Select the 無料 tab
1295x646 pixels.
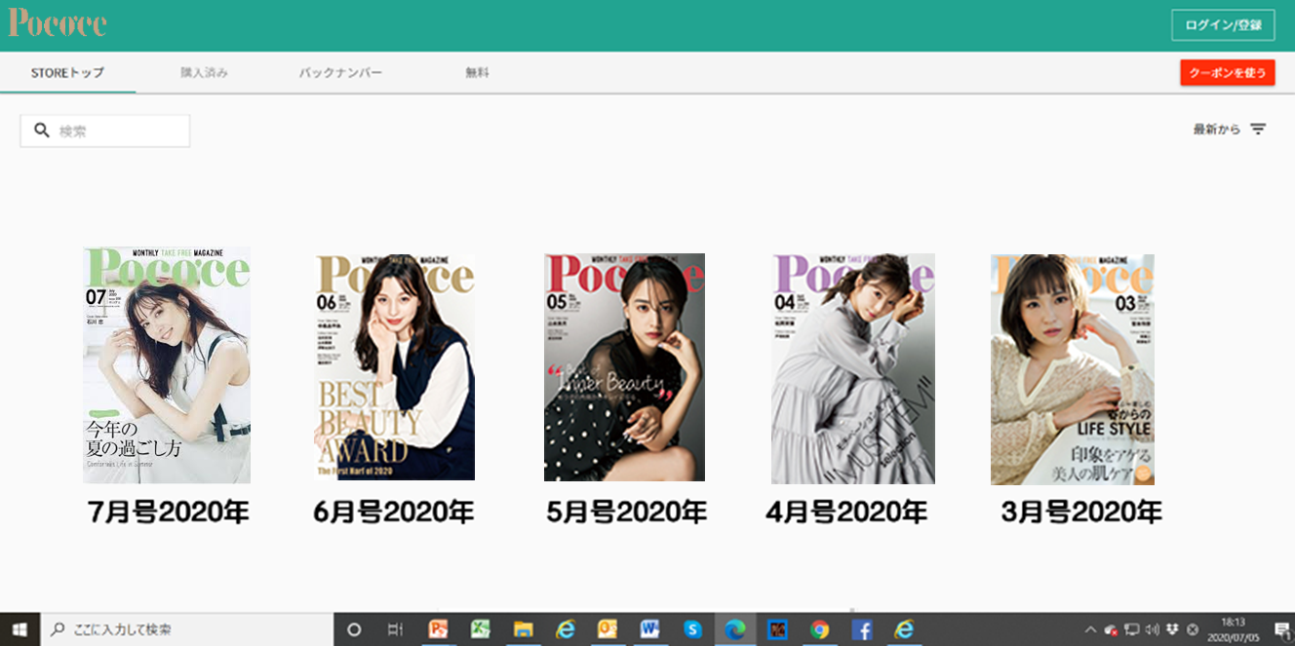pos(477,73)
